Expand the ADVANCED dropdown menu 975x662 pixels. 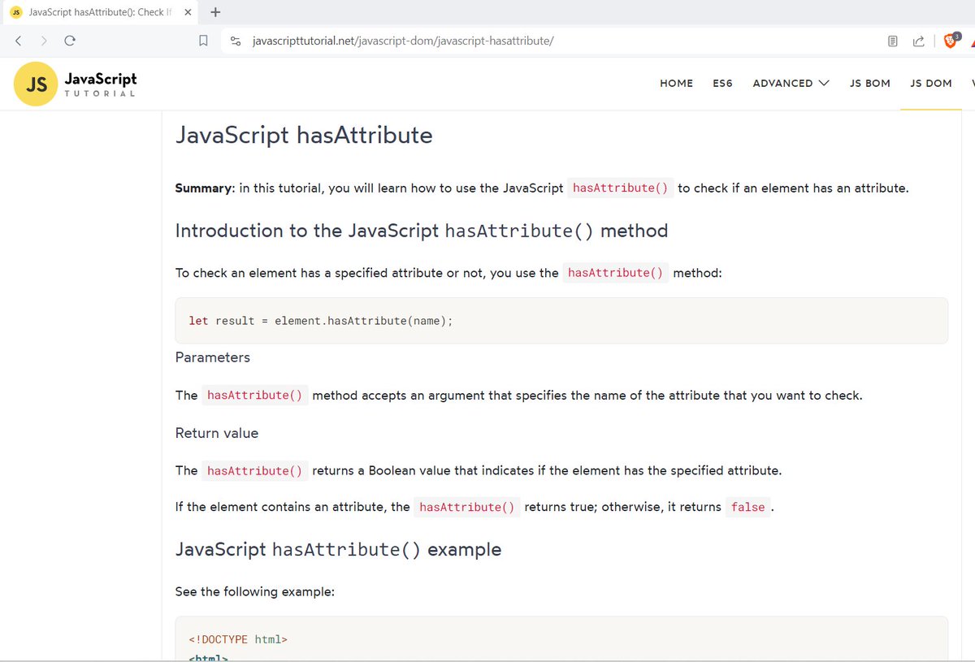click(791, 83)
